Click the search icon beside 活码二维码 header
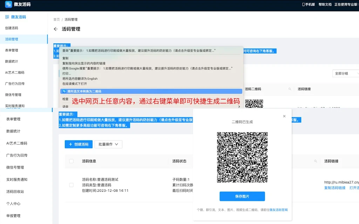359x224 pixels. click(290, 89)
